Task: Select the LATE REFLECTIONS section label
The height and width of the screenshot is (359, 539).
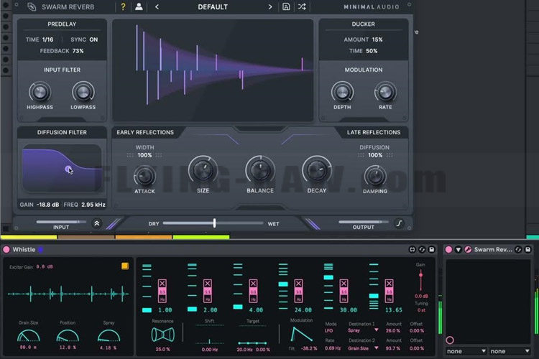Action: [x=374, y=132]
